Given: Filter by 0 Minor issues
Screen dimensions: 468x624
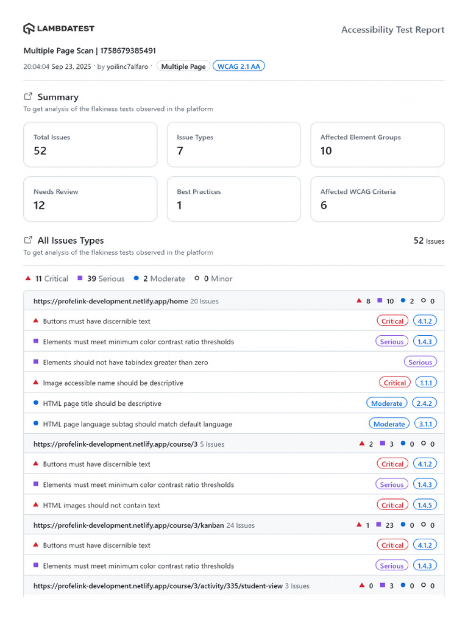Looking at the screenshot, I should (x=213, y=278).
